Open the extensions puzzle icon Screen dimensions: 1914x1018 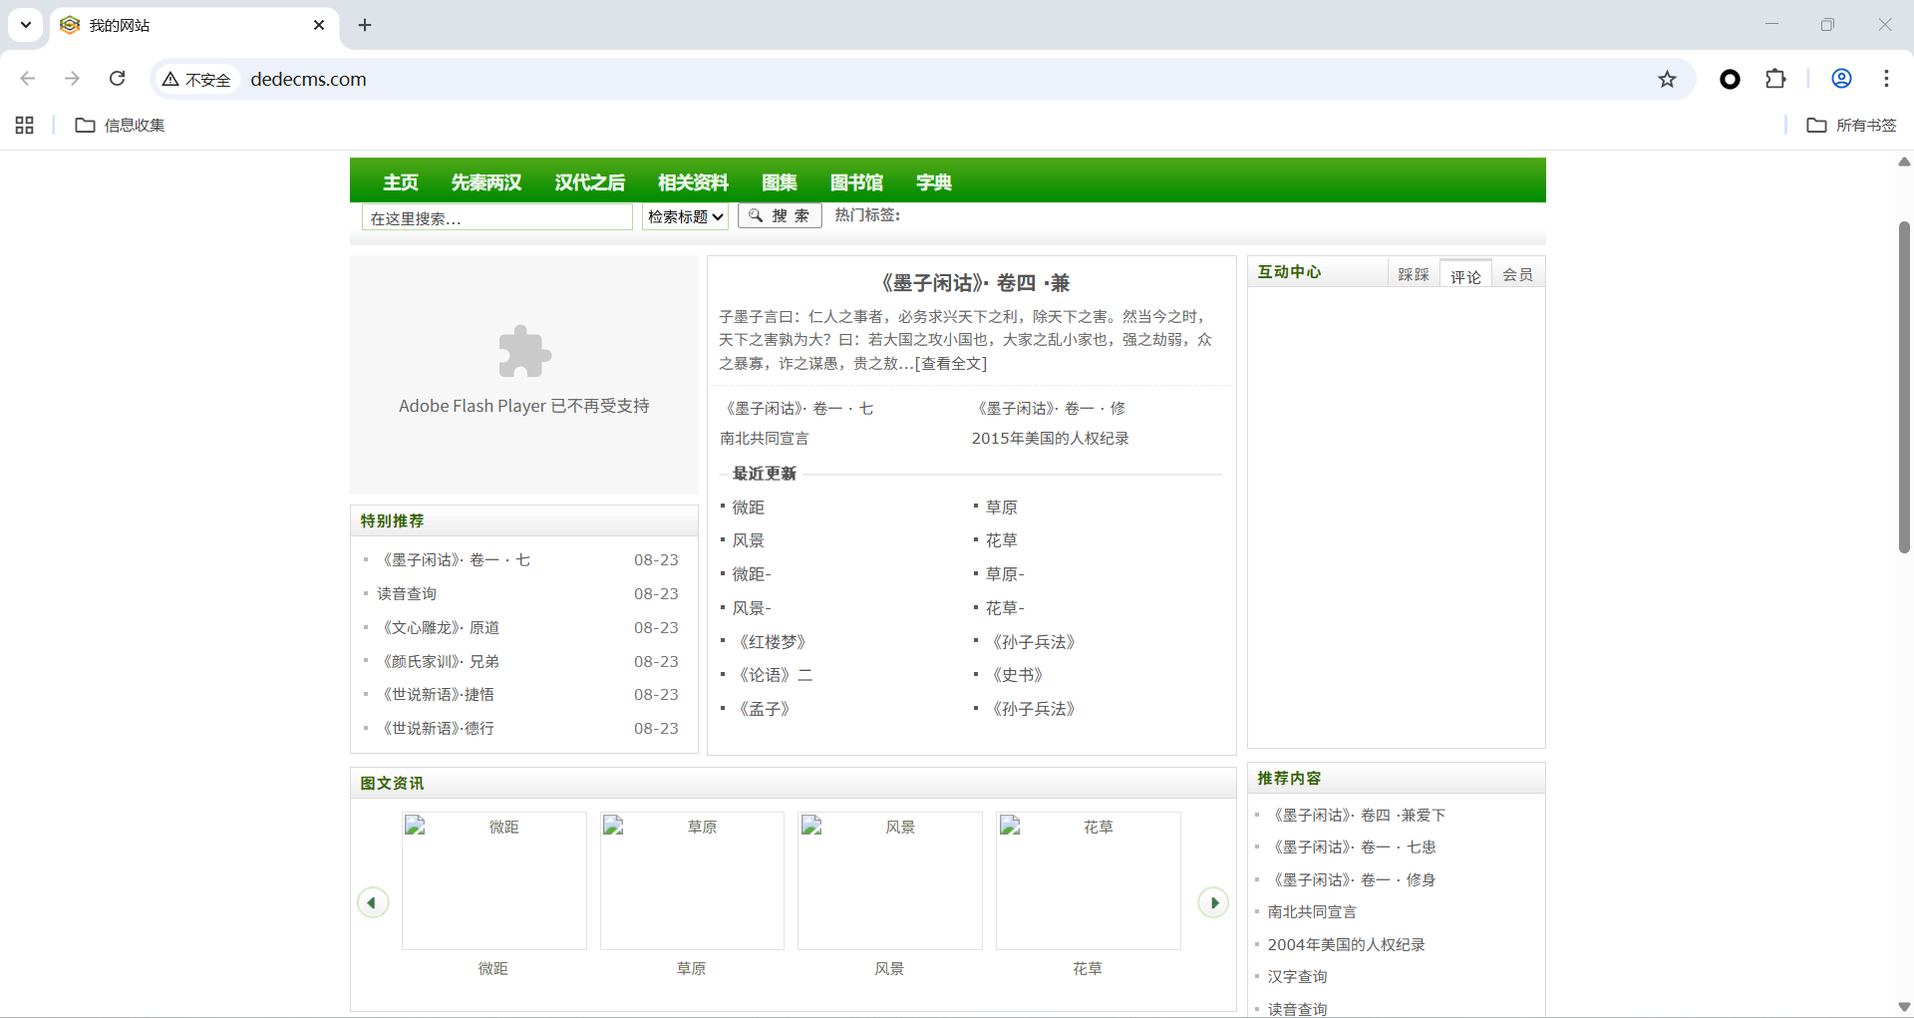point(1775,79)
